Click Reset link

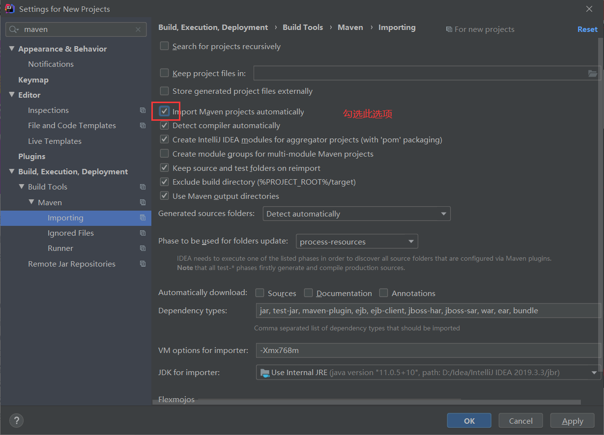587,29
